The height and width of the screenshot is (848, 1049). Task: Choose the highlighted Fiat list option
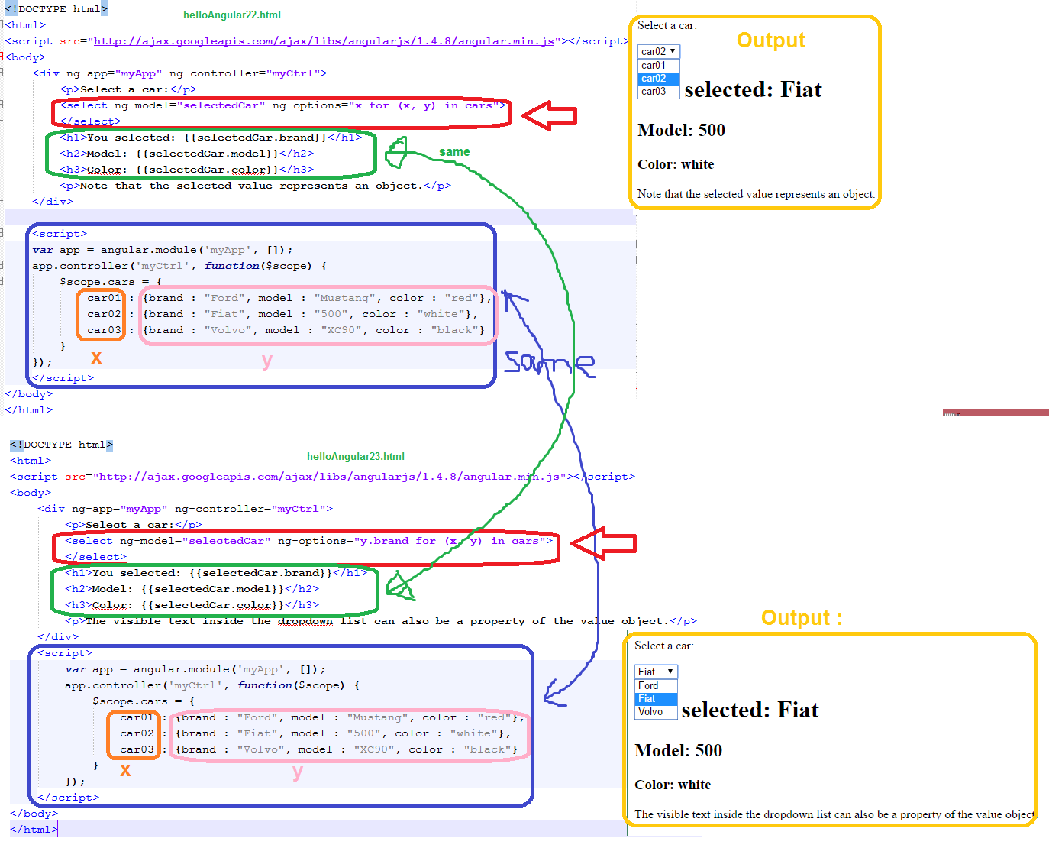point(656,699)
